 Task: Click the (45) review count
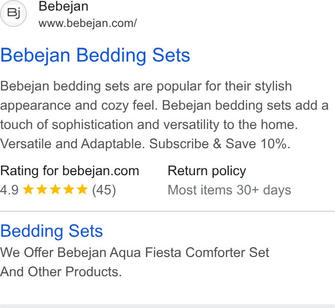(x=104, y=190)
